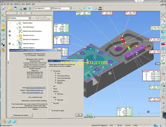This screenshot has width=166, height=127.
Task: Click the Pause button in the toolbar
Action: click(89, 8)
